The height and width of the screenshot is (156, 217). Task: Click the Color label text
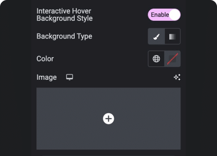coord(45,59)
